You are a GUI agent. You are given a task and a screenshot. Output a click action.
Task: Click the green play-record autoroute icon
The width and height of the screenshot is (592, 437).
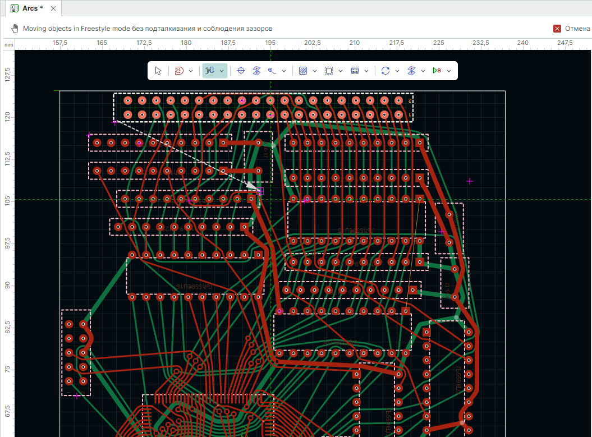click(437, 71)
